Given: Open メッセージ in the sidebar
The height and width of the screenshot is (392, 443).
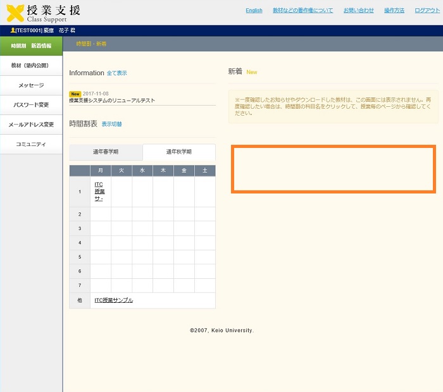Looking at the screenshot, I should pos(31,85).
